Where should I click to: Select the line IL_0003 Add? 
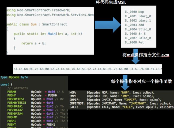coord(134,25)
